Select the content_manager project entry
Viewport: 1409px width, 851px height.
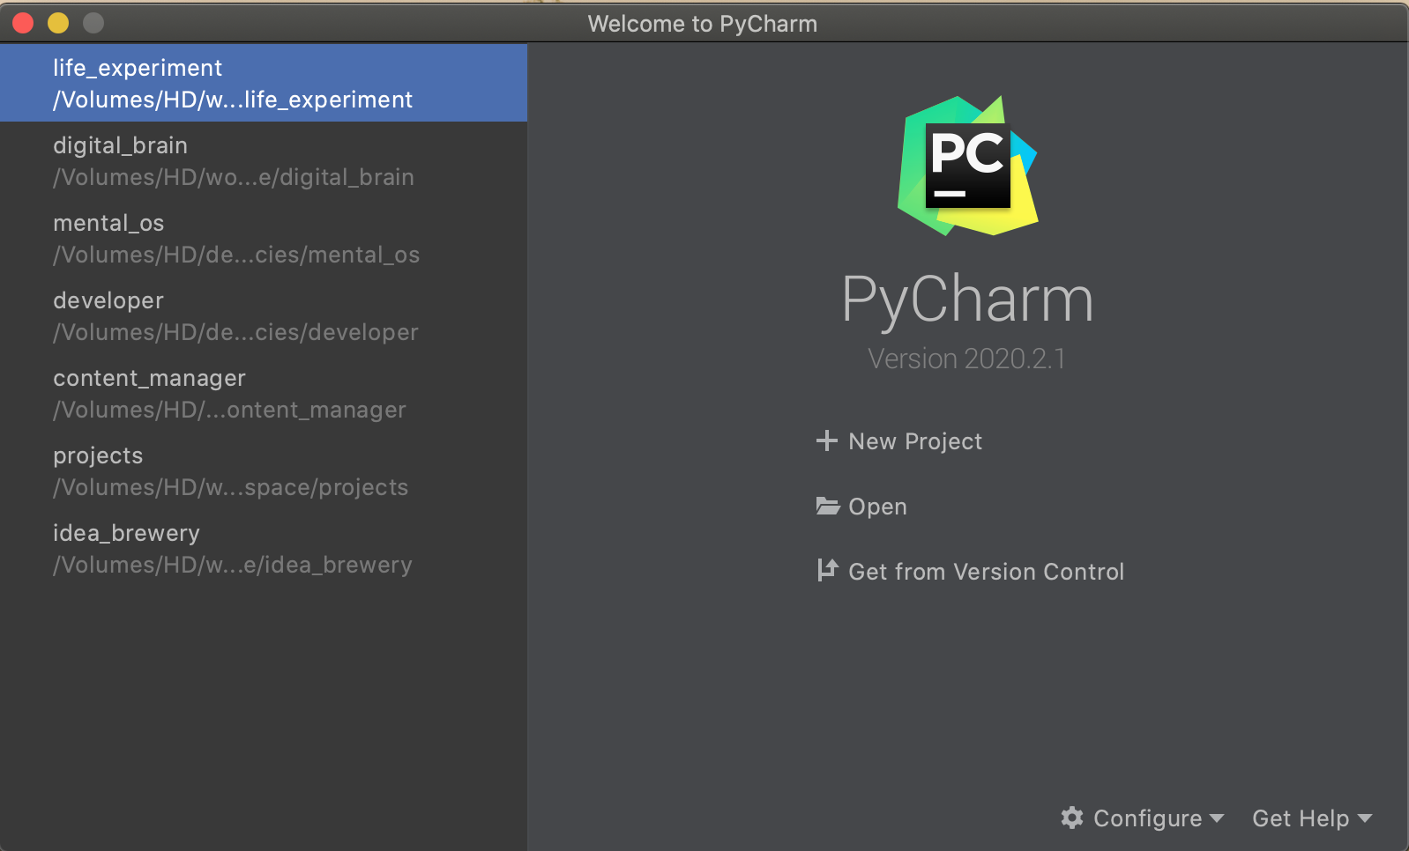tap(264, 393)
